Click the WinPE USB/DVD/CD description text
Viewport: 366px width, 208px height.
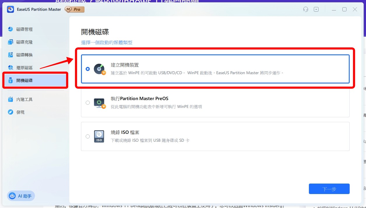coord(197,73)
